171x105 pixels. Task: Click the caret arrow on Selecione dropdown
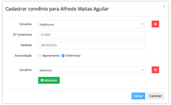coord(142,70)
